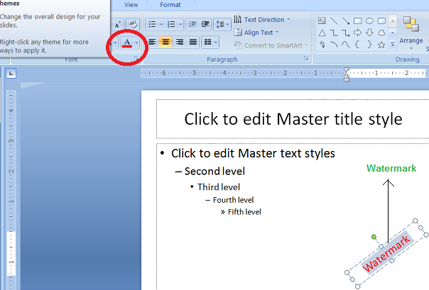The height and width of the screenshot is (290, 429).
Task: Select the Arc shape
Action: pyautogui.click(x=334, y=45)
